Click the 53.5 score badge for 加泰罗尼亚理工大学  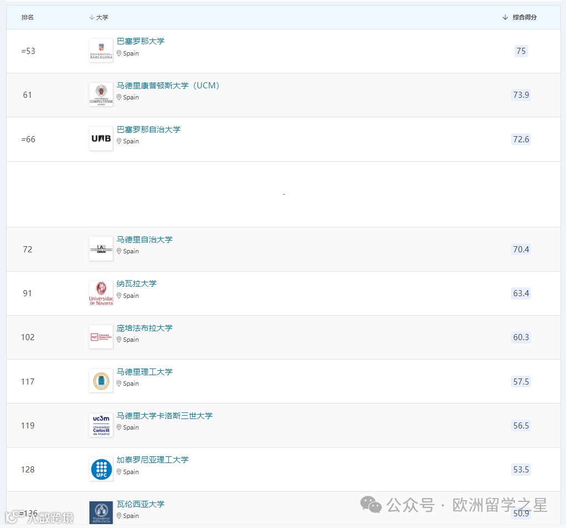[520, 470]
